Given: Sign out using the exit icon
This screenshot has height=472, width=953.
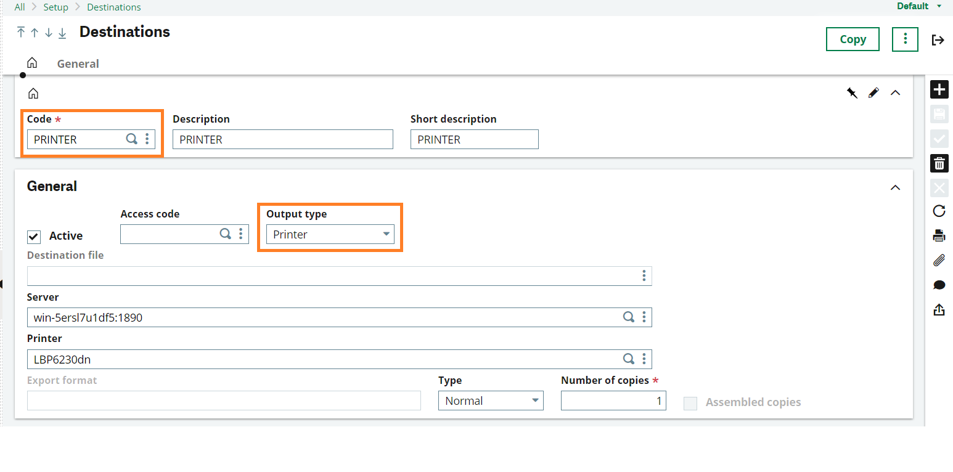Looking at the screenshot, I should click(x=938, y=39).
